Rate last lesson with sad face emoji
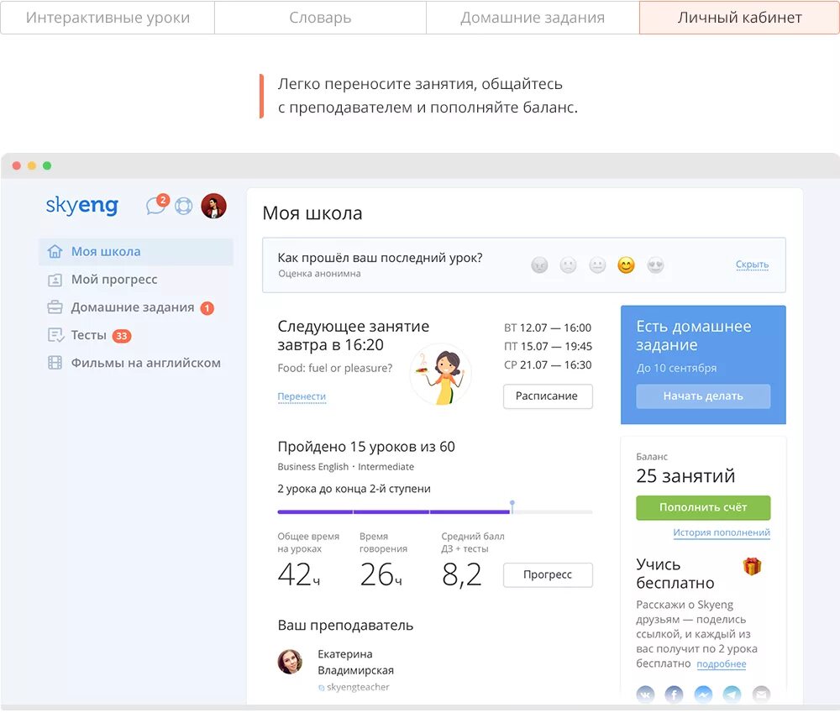The height and width of the screenshot is (713, 840). (569, 265)
